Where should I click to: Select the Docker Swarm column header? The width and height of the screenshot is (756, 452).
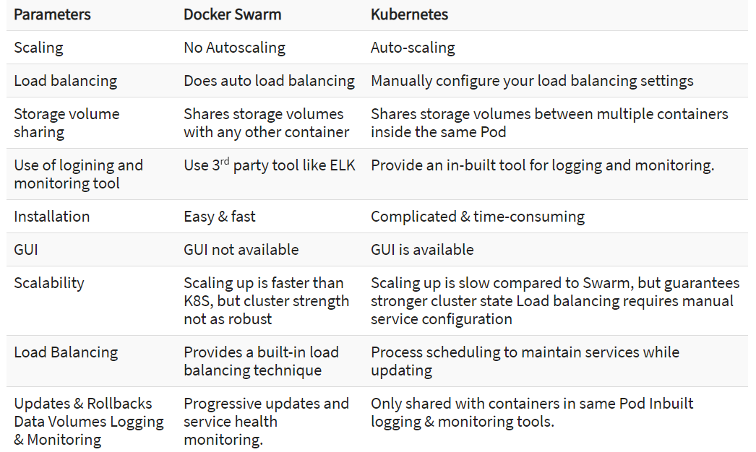coord(233,14)
